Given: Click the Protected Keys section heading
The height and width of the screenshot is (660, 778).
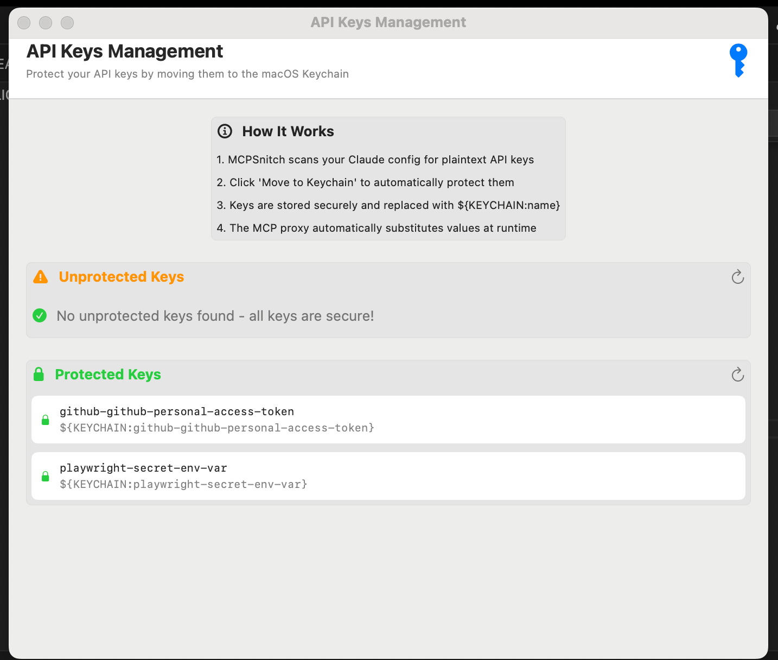Looking at the screenshot, I should [108, 375].
